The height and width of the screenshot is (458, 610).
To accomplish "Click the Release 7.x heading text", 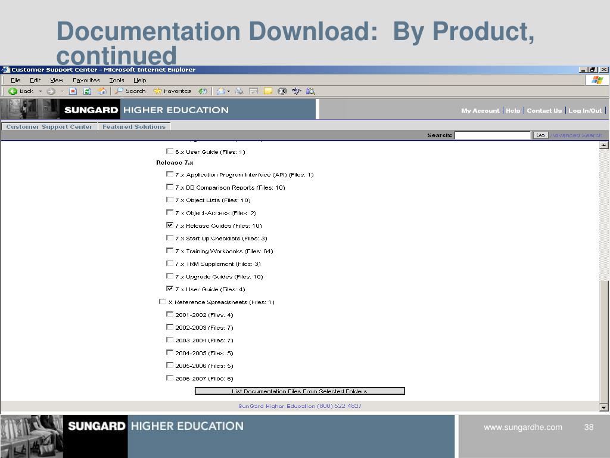I will (175, 162).
